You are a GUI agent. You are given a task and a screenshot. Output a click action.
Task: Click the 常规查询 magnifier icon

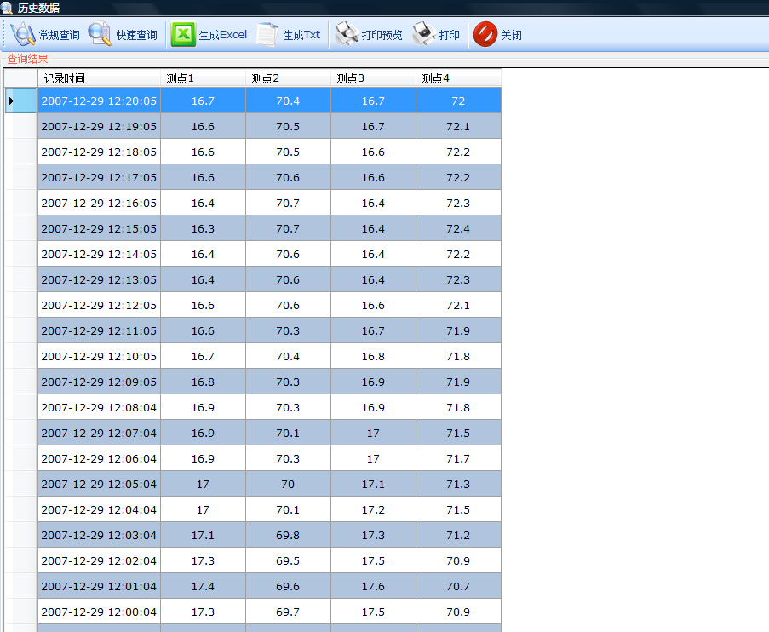22,35
